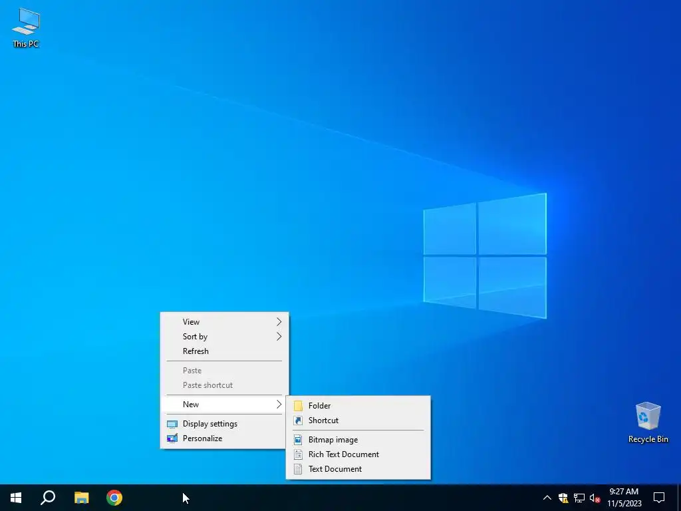Image resolution: width=681 pixels, height=511 pixels.
Task: Create a new Bitmap image
Action: click(358, 440)
